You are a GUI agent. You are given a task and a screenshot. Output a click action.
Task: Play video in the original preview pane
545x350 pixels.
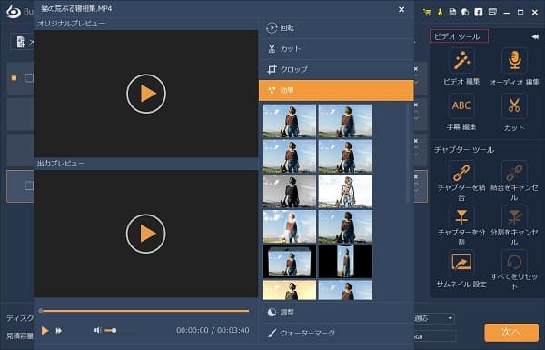point(146,94)
